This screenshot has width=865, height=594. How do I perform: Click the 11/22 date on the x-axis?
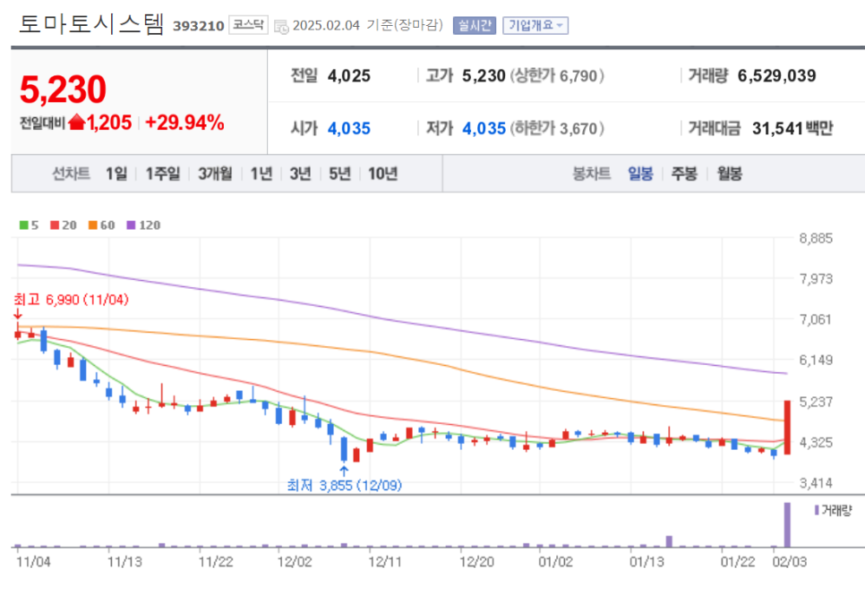tap(216, 562)
